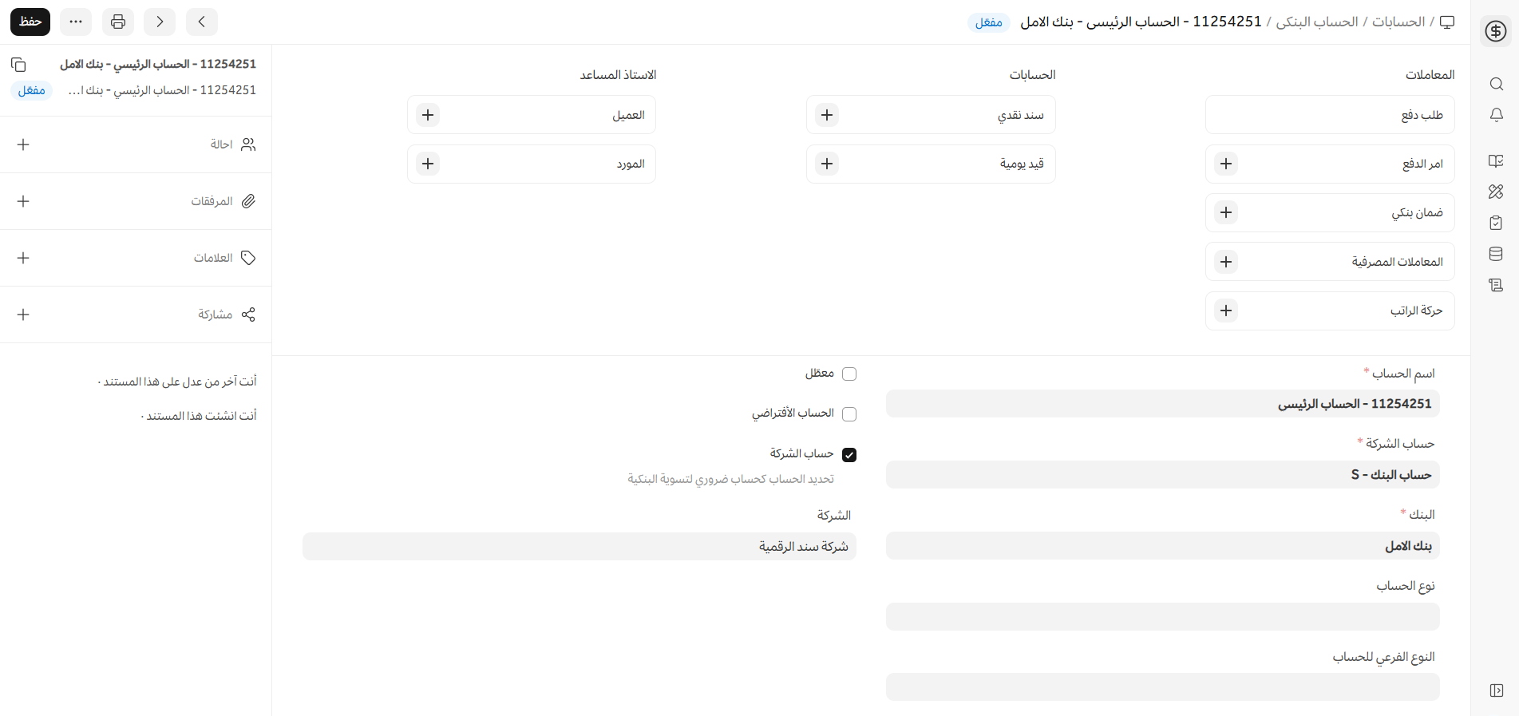
Task: Go to الحساب البنكي breadcrumb link
Action: coord(1316,22)
